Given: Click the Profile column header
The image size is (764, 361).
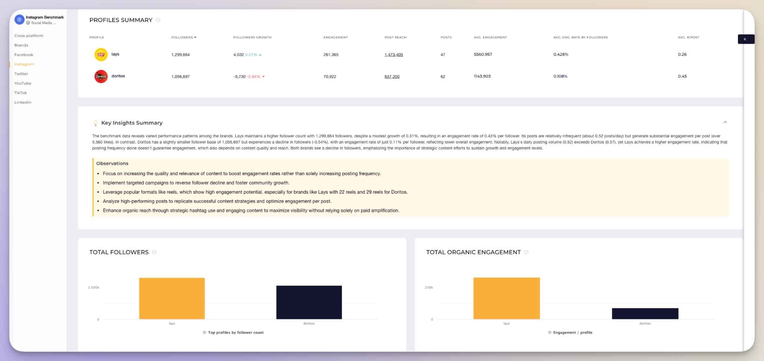Looking at the screenshot, I should pyautogui.click(x=97, y=37).
